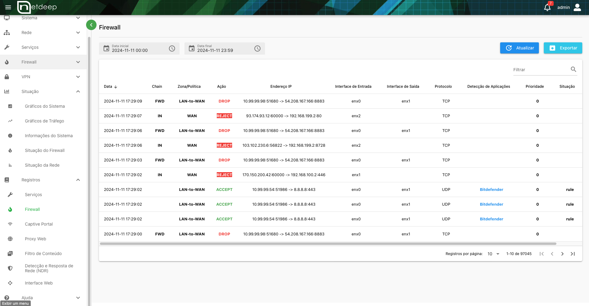Screen dimensions: 589x306
Task: Click the REJECT badge at 17:29:07
Action: point(224,116)
